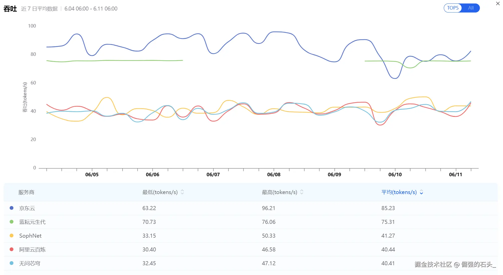The width and height of the screenshot is (503, 275).
Task: Click SophNet maximum value 50.33
Action: coord(269,236)
